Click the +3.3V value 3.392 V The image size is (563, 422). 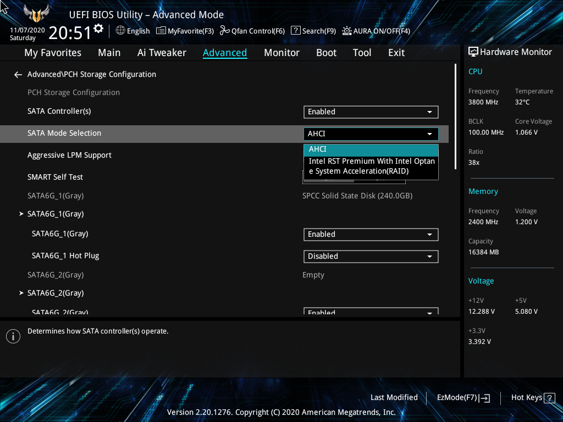479,342
